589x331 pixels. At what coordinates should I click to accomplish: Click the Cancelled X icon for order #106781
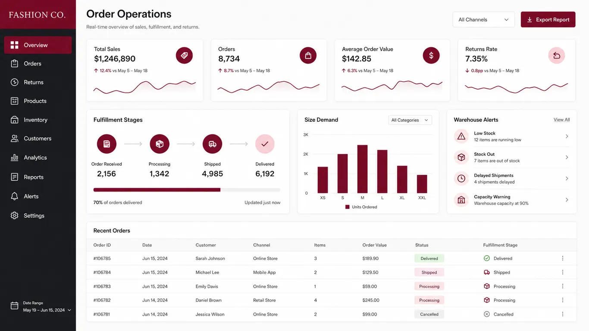pyautogui.click(x=487, y=314)
